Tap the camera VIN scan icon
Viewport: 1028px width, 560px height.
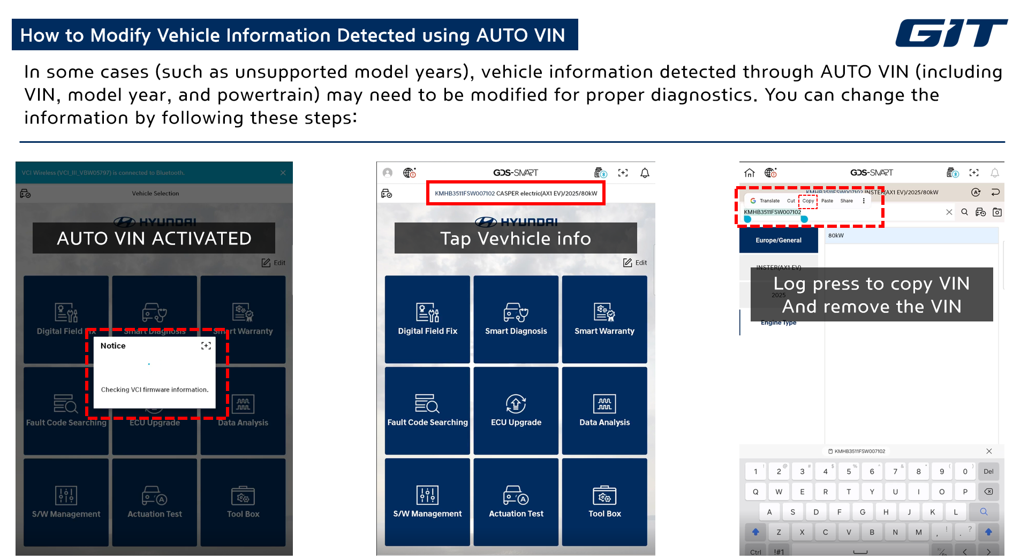click(x=997, y=212)
